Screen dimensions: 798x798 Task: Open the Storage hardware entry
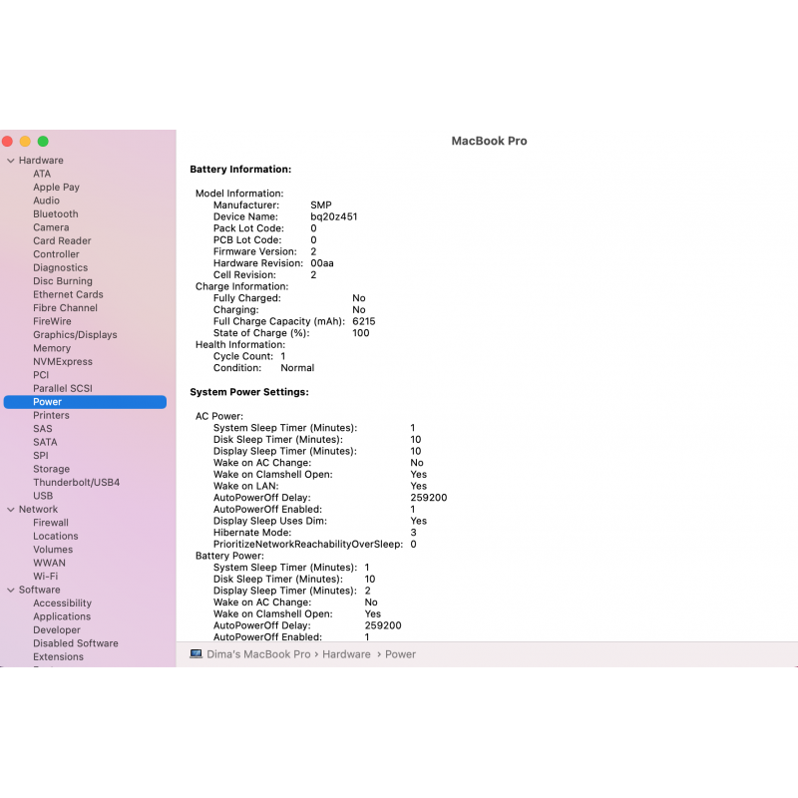click(51, 469)
